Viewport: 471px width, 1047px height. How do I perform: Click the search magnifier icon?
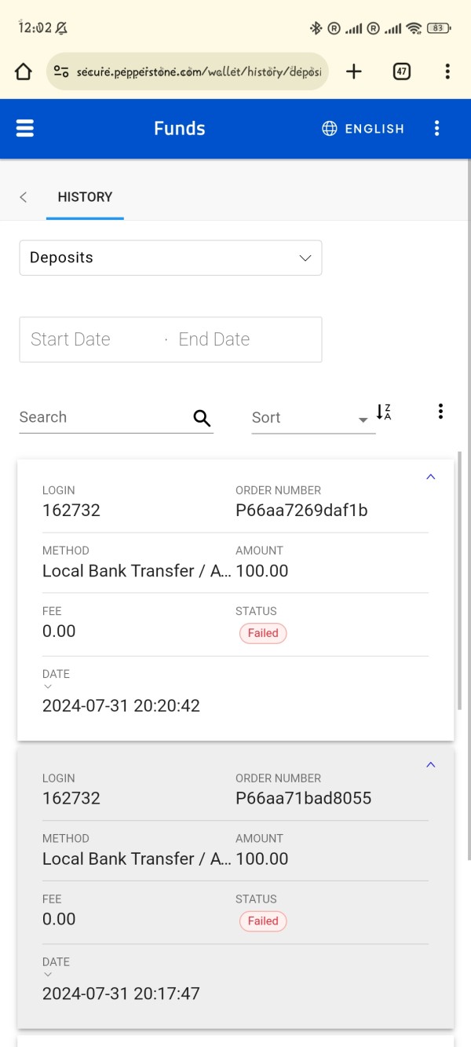(x=202, y=418)
